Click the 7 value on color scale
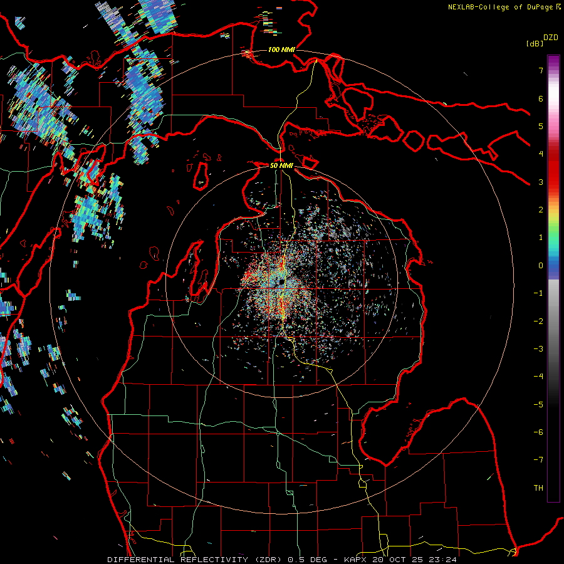564x564 pixels. pos(541,70)
